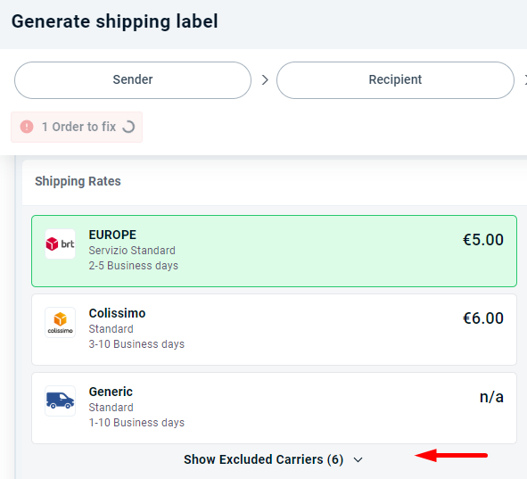Click the arrow between Sender and Recipient
The image size is (527, 479).
click(265, 80)
